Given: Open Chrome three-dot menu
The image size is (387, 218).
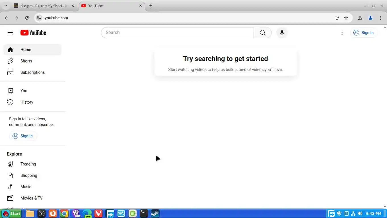Looking at the screenshot, I should pos(381,18).
